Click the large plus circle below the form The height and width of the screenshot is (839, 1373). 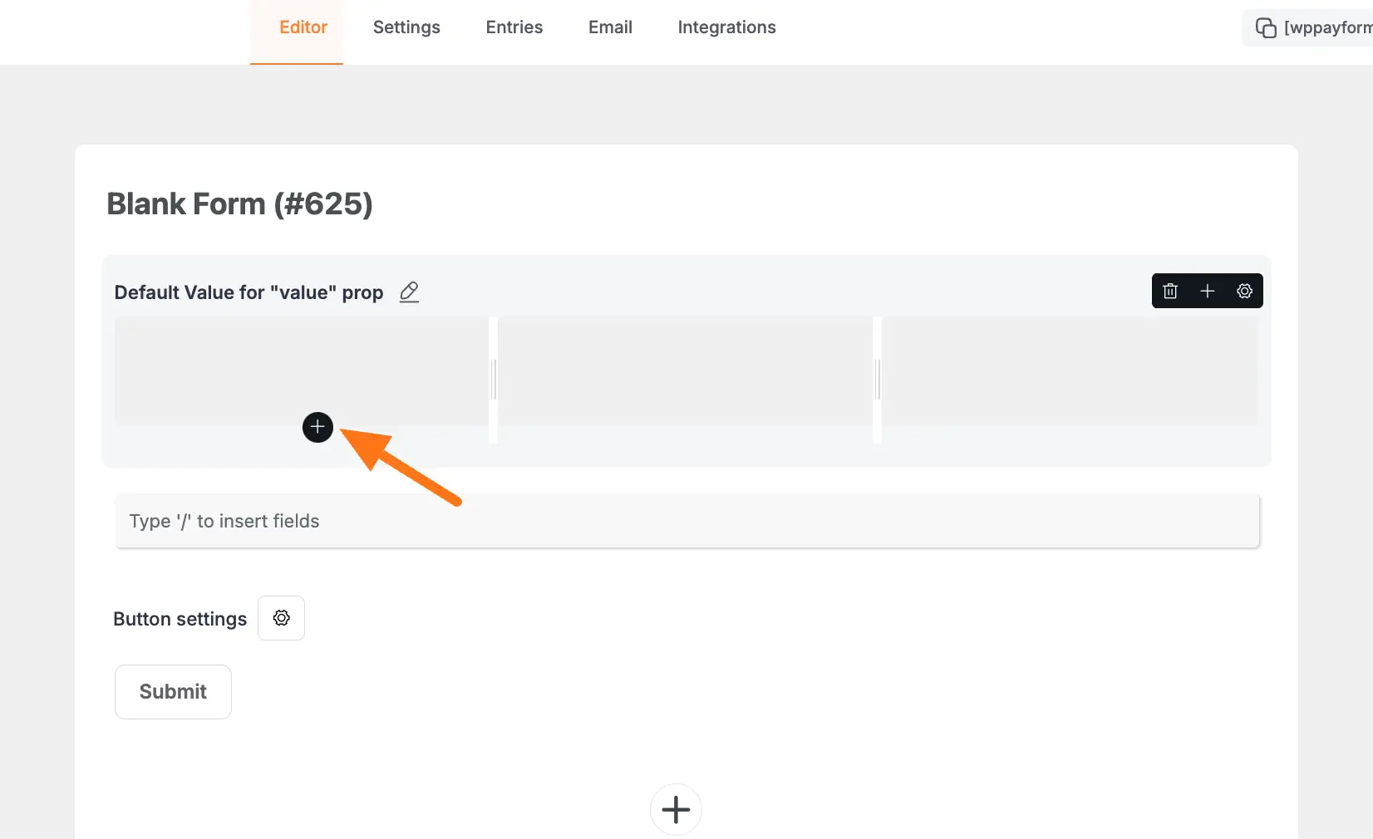(x=676, y=809)
